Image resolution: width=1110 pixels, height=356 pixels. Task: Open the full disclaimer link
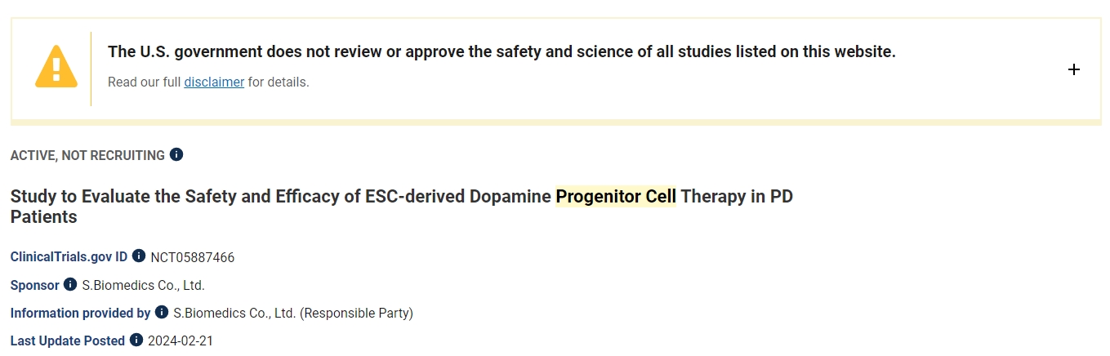(x=214, y=82)
